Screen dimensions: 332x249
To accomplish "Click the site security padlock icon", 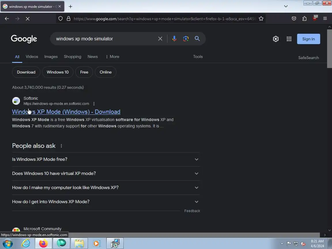I will tap(69, 19).
